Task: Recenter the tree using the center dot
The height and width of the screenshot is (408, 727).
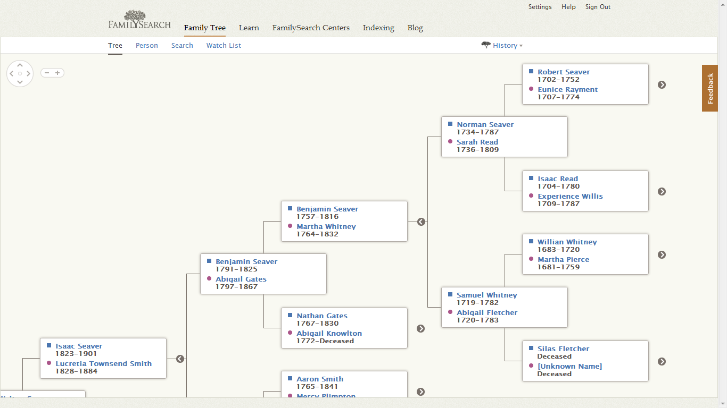Action: tap(20, 74)
